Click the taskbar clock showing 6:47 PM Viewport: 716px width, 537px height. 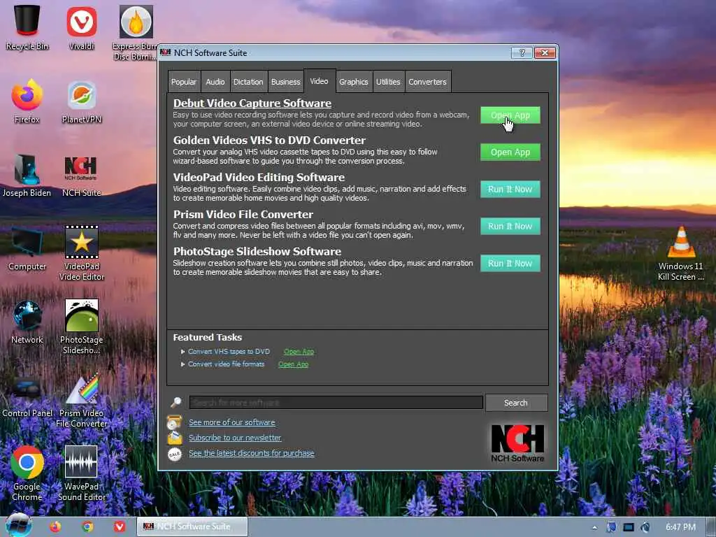point(680,527)
